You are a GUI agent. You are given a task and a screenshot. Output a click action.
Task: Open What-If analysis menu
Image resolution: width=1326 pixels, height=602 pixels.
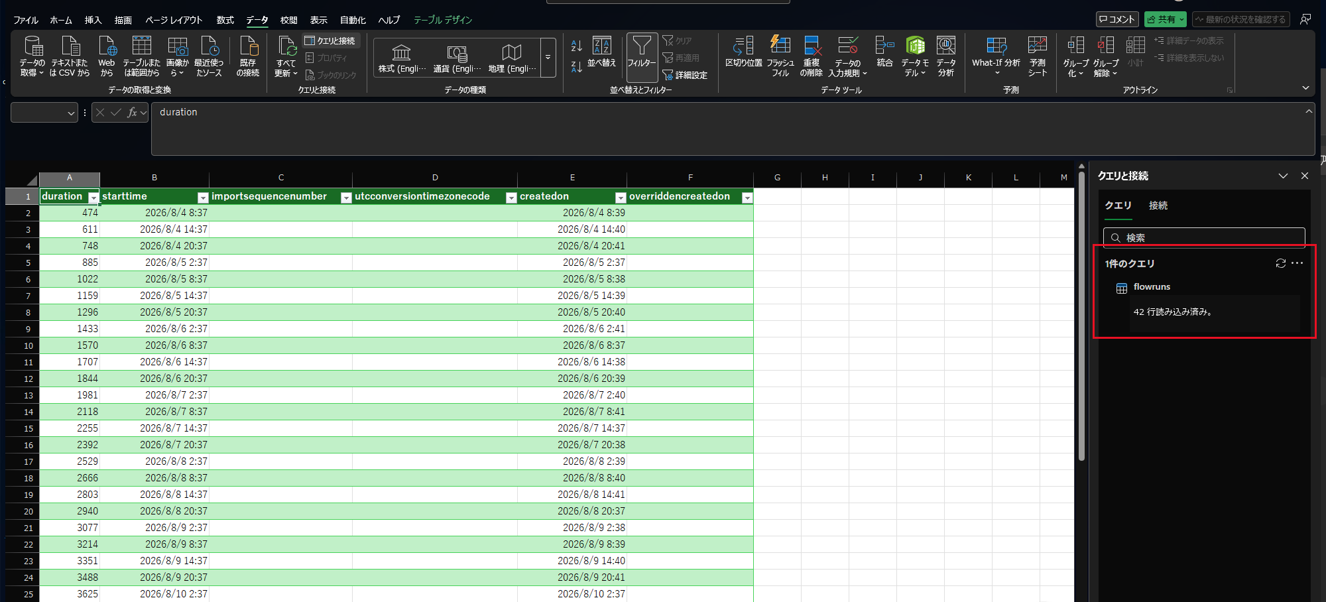click(x=996, y=56)
